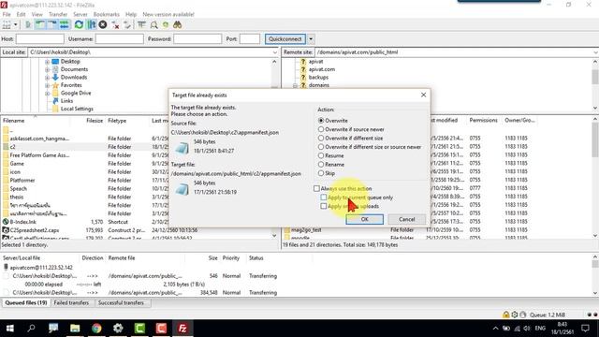Image resolution: width=599 pixels, height=337 pixels.
Task: Refresh file and folder lists
Action: (x=79, y=25)
